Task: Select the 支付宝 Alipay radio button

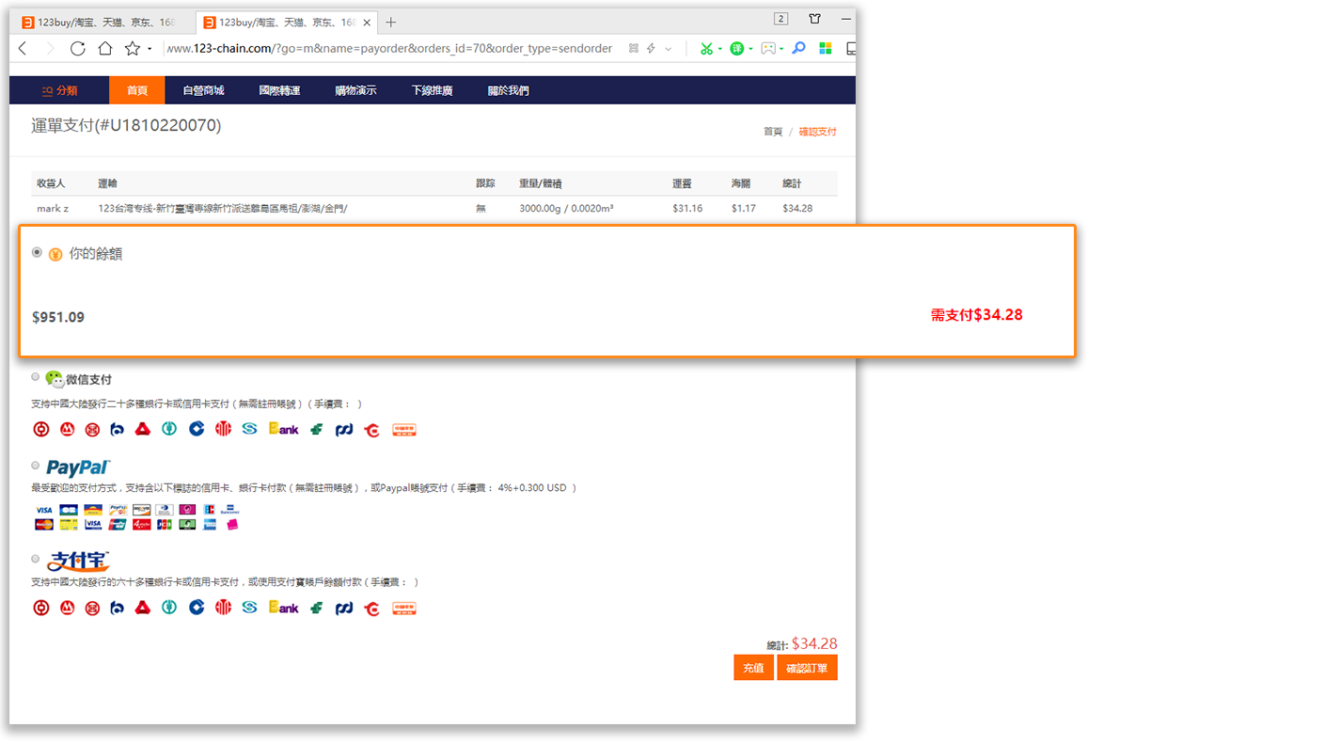Action: click(x=36, y=559)
